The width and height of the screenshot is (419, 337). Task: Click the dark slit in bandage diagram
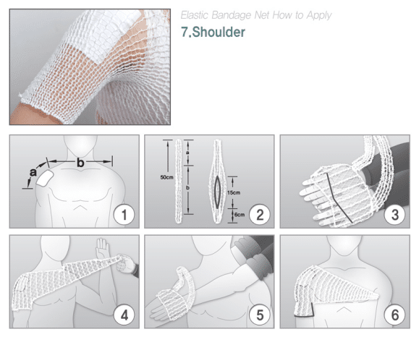[x=218, y=192]
